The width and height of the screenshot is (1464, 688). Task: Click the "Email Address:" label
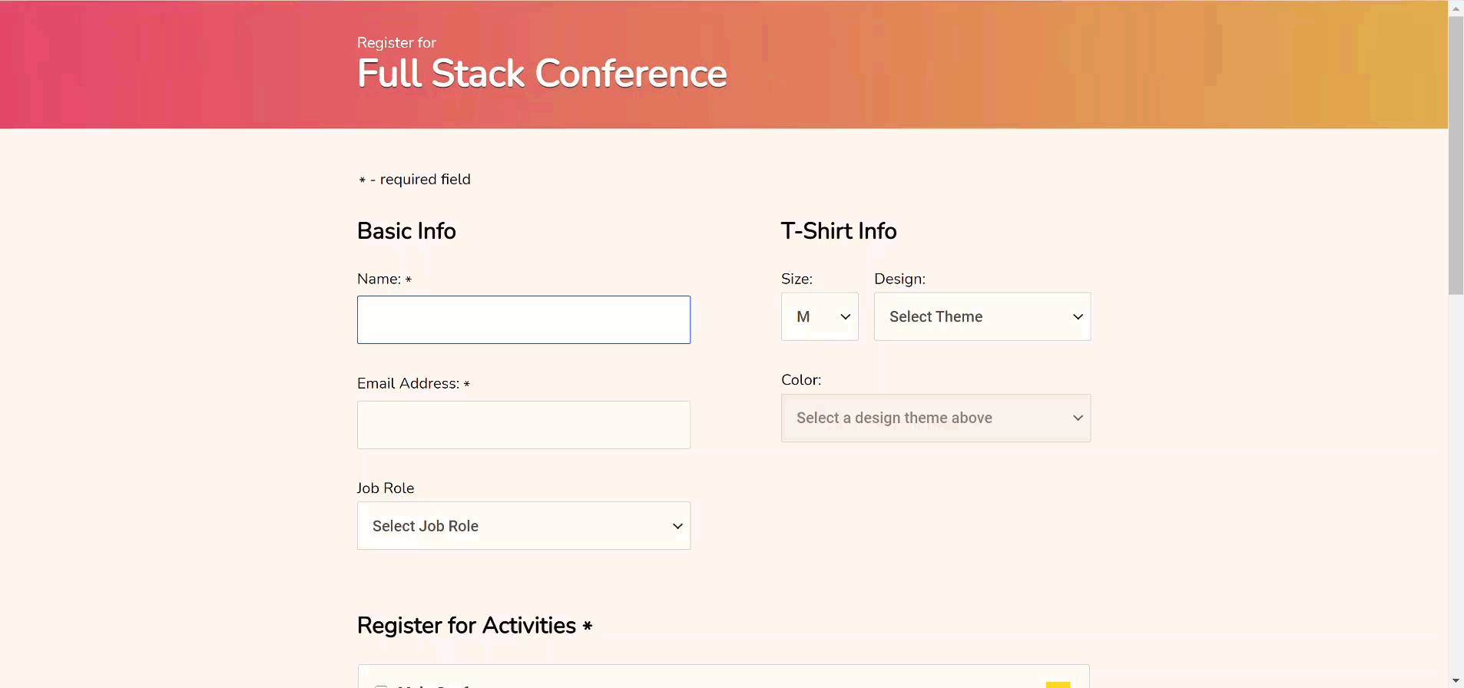point(408,383)
